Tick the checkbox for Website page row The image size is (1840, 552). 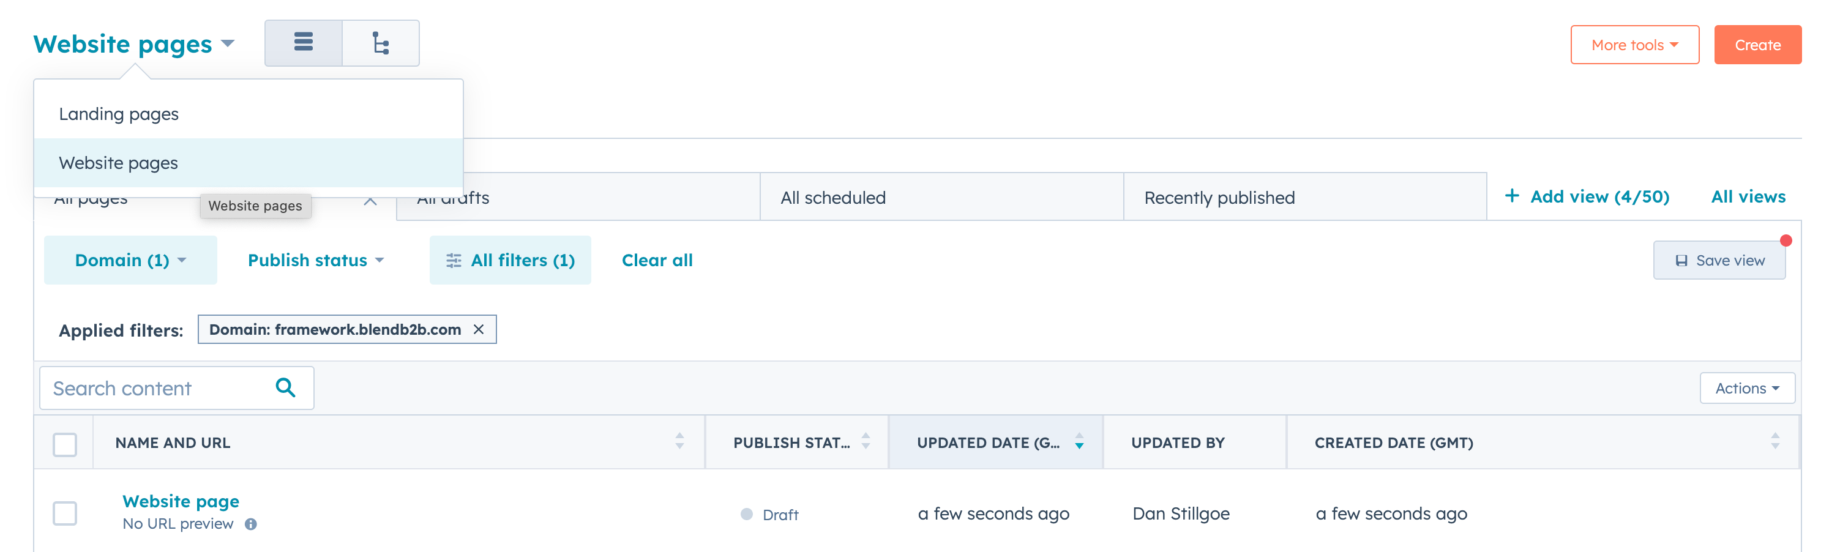pos(65,513)
